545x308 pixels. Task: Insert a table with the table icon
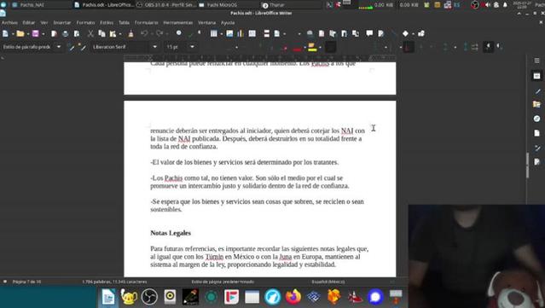(x=214, y=34)
